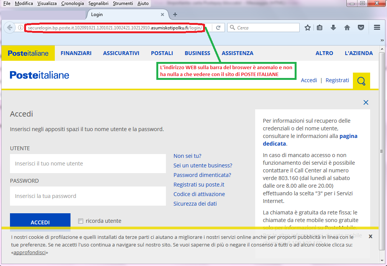Follow the 'Non sei tu?' link
Screen dimensions: 387x266
(x=187, y=156)
